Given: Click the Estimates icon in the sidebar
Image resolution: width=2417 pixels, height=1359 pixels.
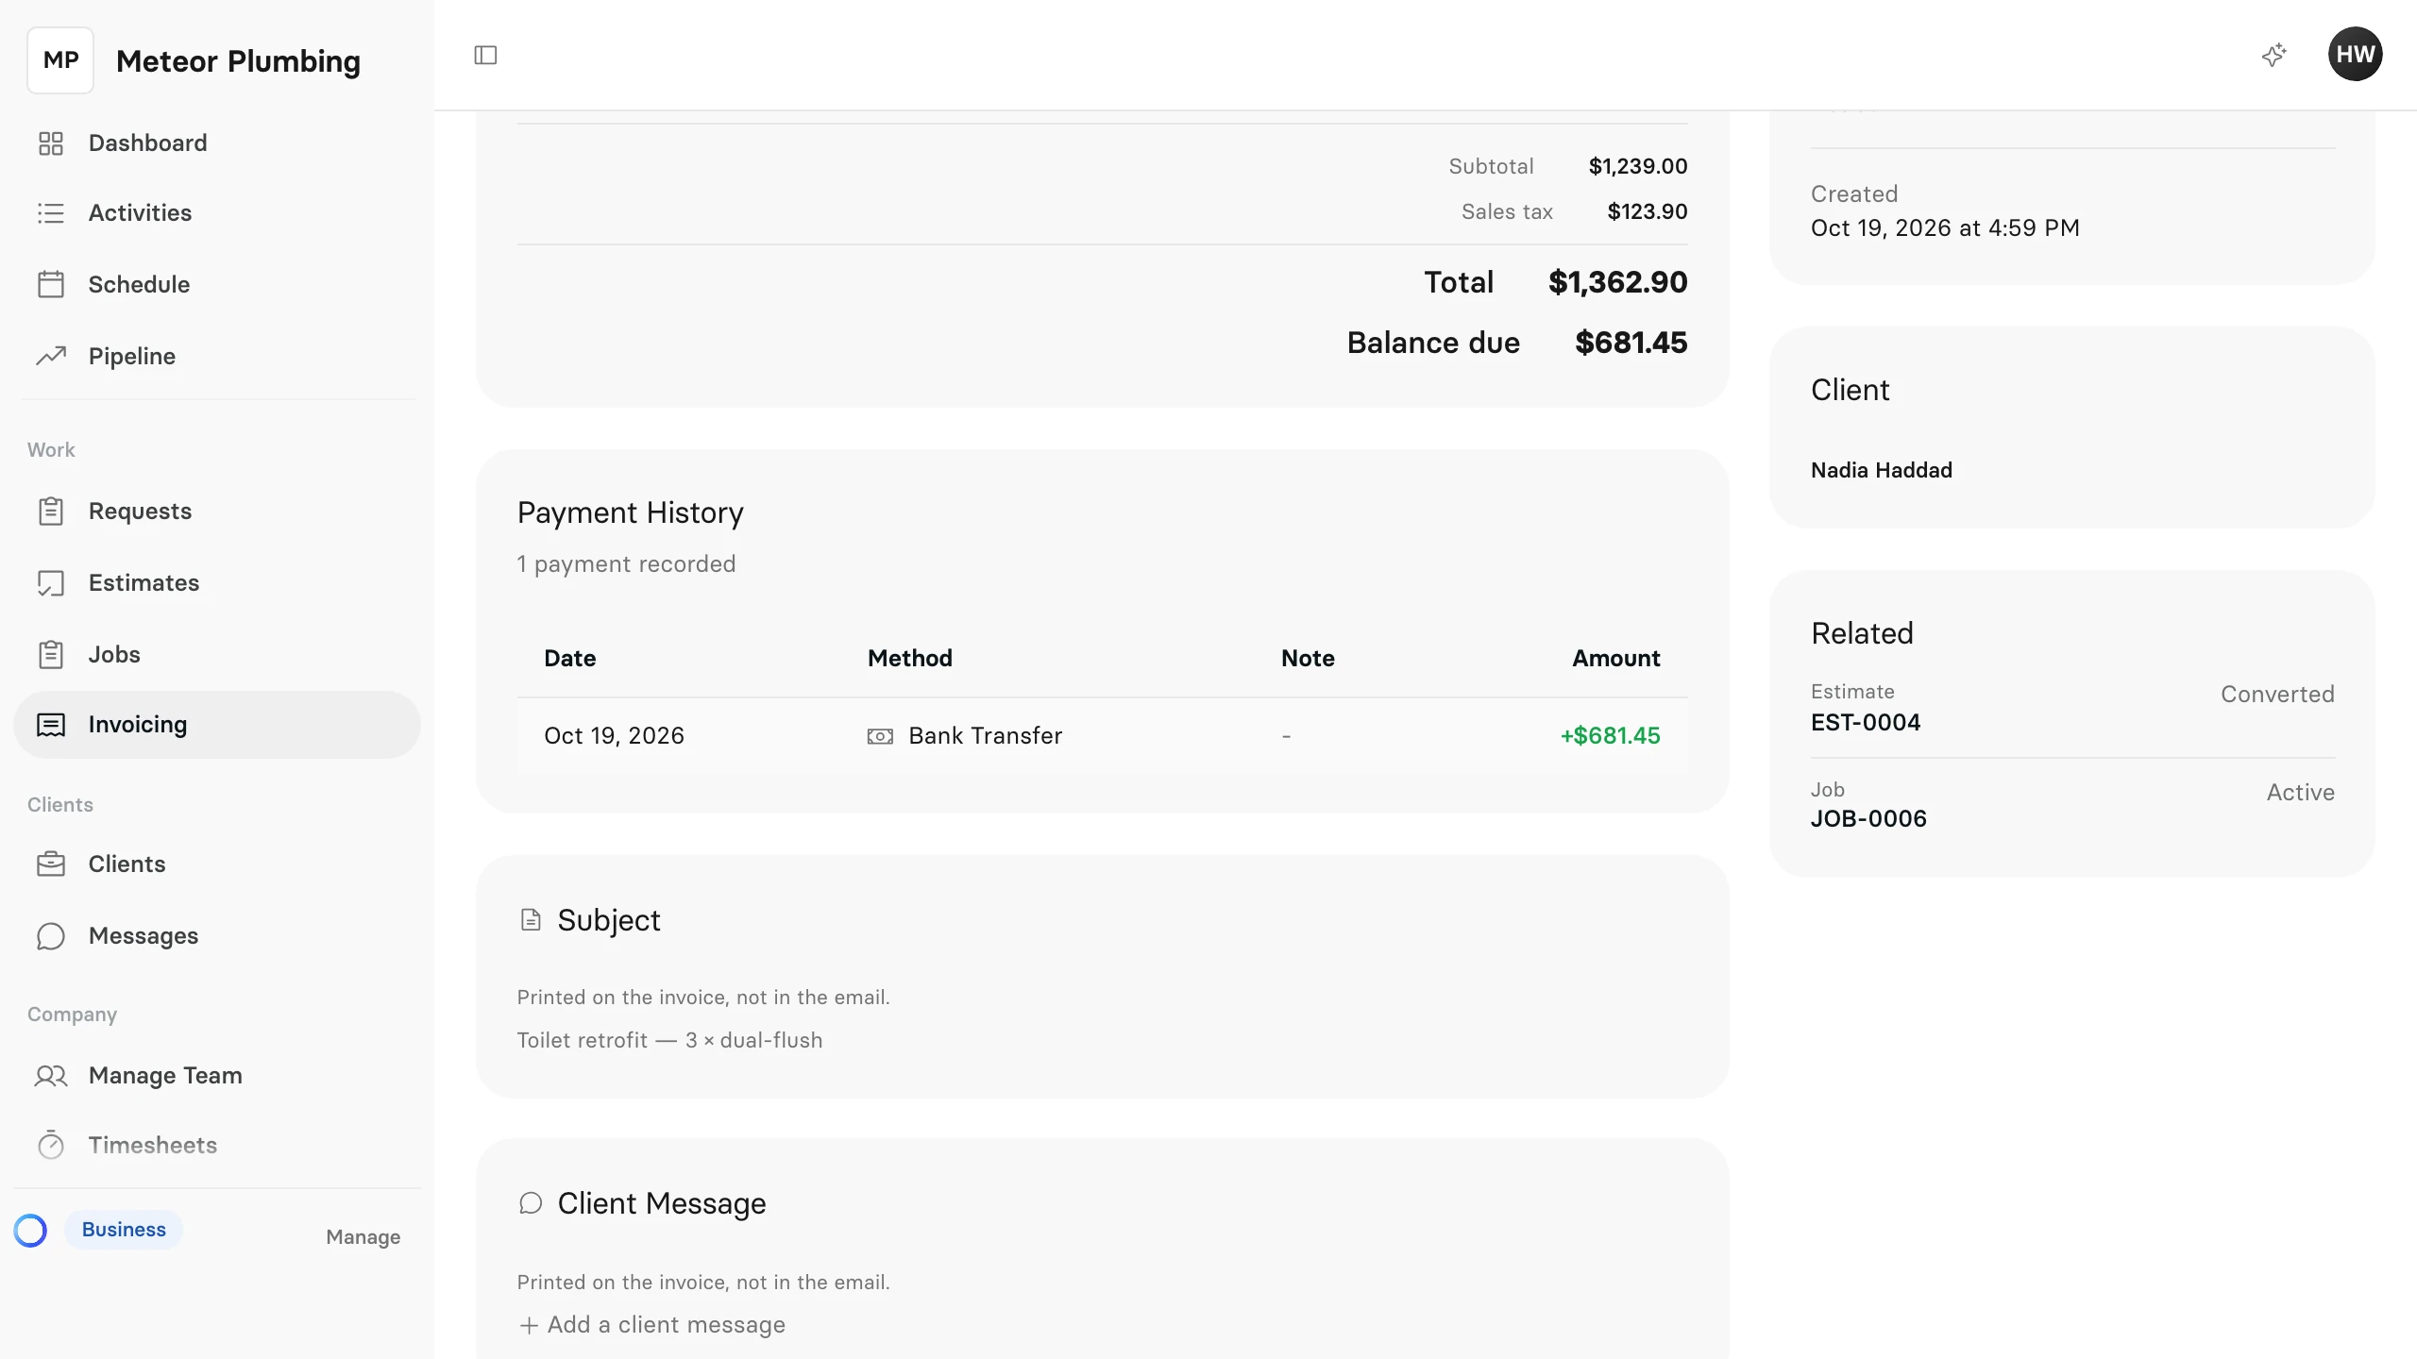Looking at the screenshot, I should (50, 583).
